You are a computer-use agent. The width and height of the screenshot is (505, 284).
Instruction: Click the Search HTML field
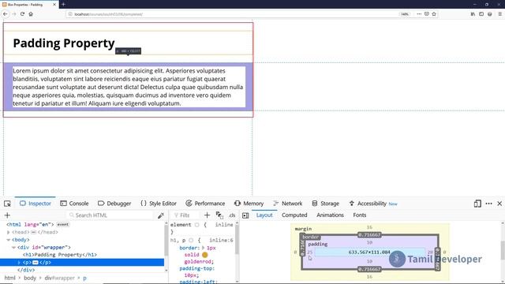click(x=110, y=215)
